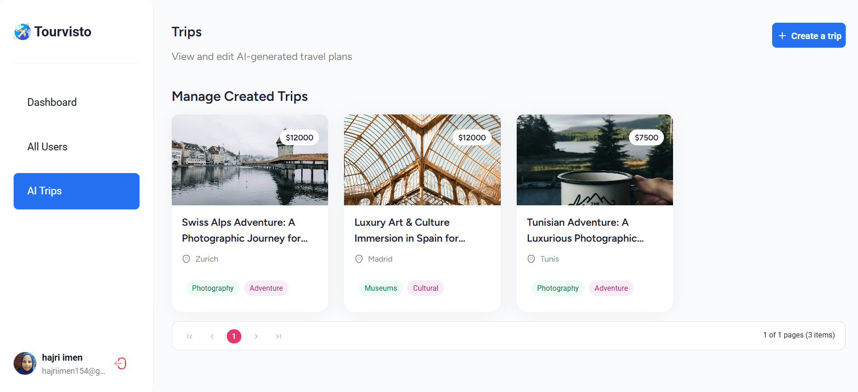Go to last page pagination icon

tap(279, 336)
